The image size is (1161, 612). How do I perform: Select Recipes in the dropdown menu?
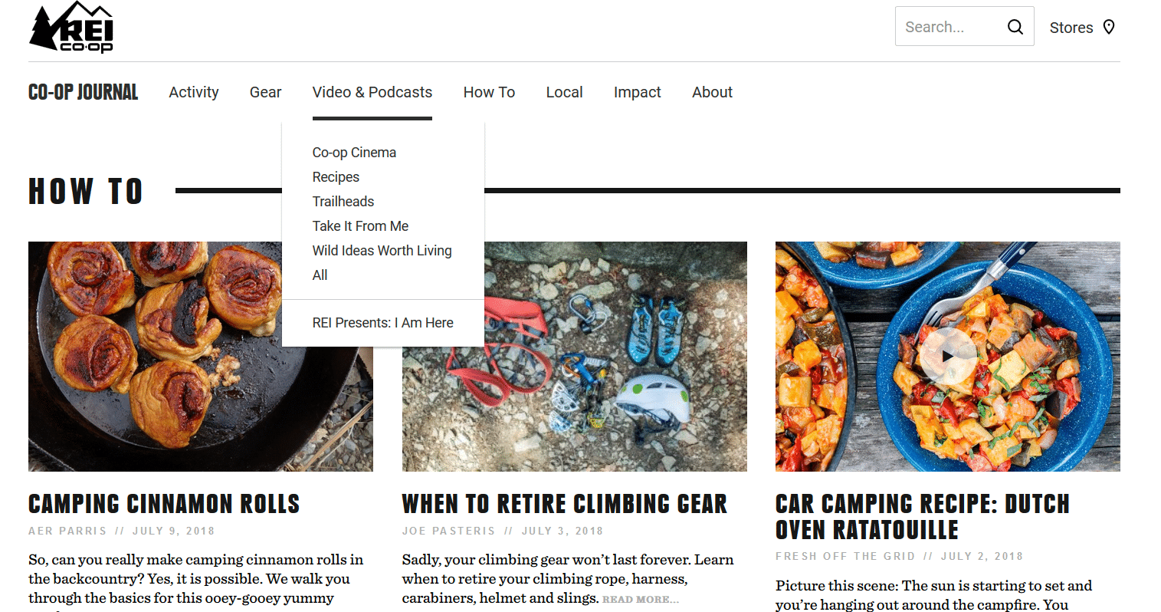[336, 177]
